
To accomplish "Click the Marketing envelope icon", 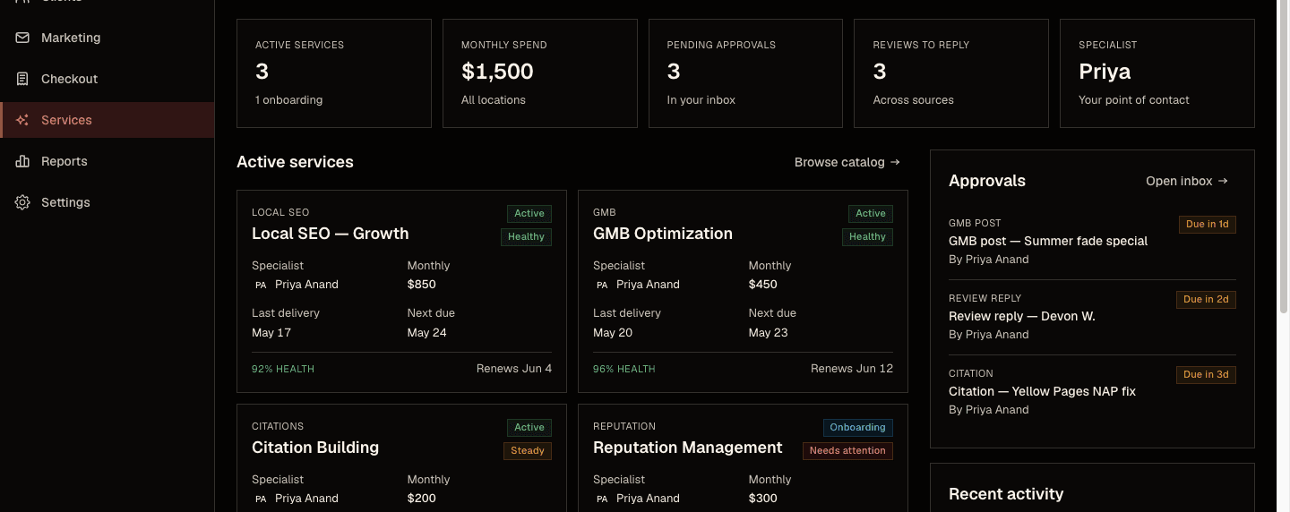I will pyautogui.click(x=22, y=38).
